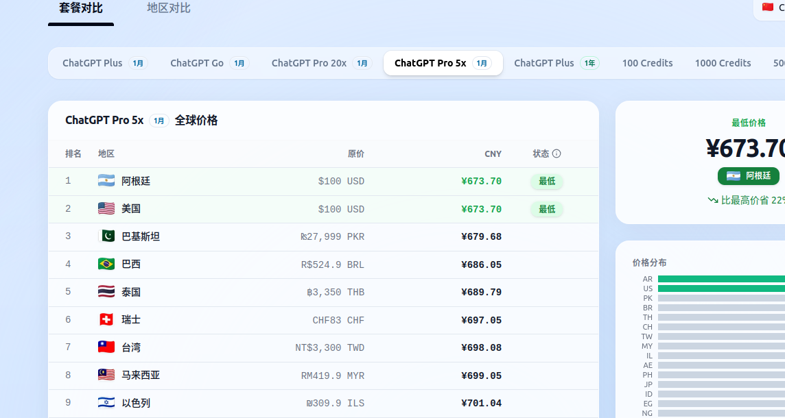Click the NT$3,300 TWD original price
Screen dimensions: 785x418
point(330,347)
